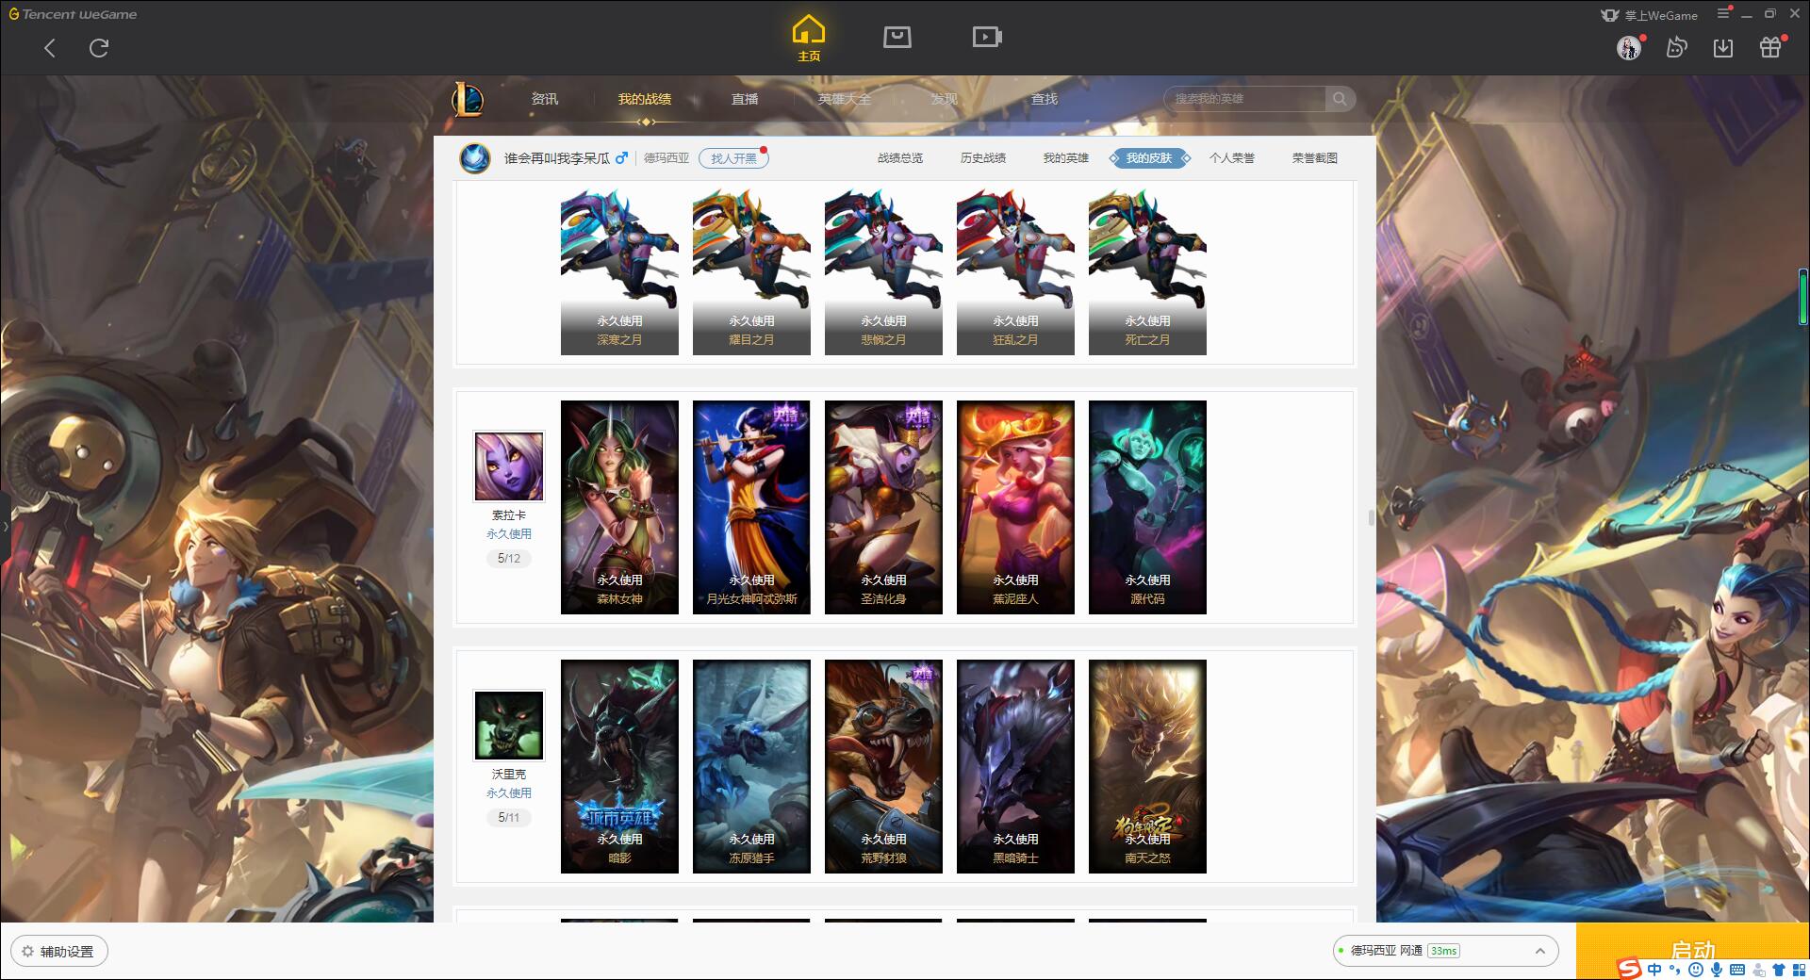Open the Home (主页) section

pos(809,39)
